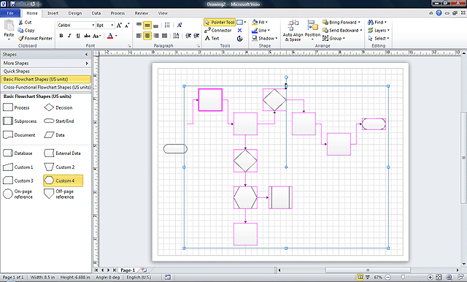Screen dimensions: 467x282
Task: Click the zoom slider handle
Action: pos(403,277)
